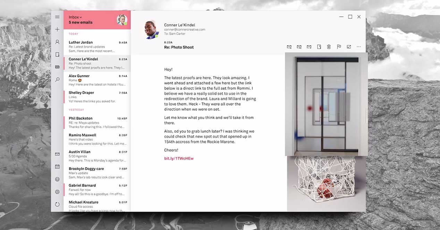The height and width of the screenshot is (230, 440).
Task: Click the search magnifier in left sidebar
Action: coord(57,80)
